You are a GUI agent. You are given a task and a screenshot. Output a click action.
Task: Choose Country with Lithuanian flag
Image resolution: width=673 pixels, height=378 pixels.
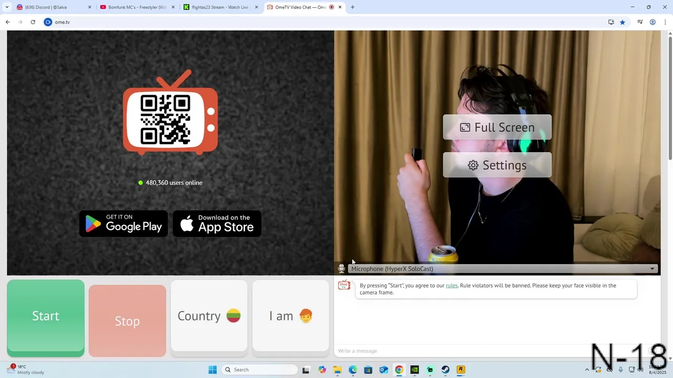[209, 316]
